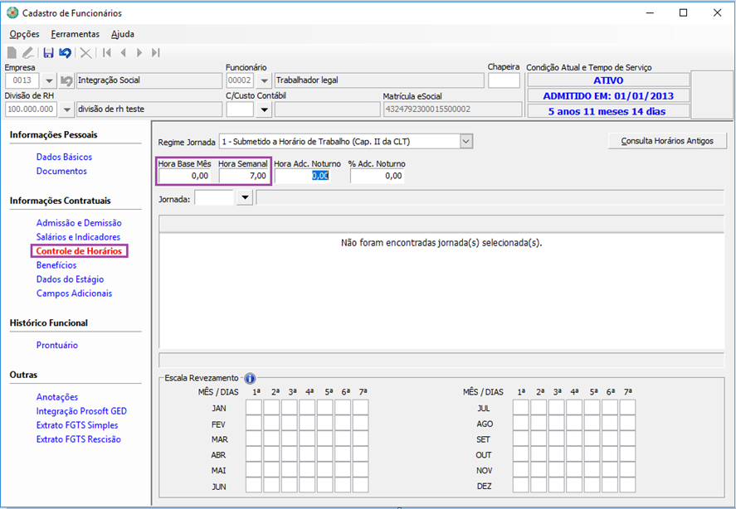The height and width of the screenshot is (509, 736).
Task: Click the Matrícula eSocial field
Action: point(452,109)
